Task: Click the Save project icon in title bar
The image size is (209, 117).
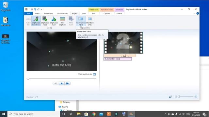Action: [32, 9]
